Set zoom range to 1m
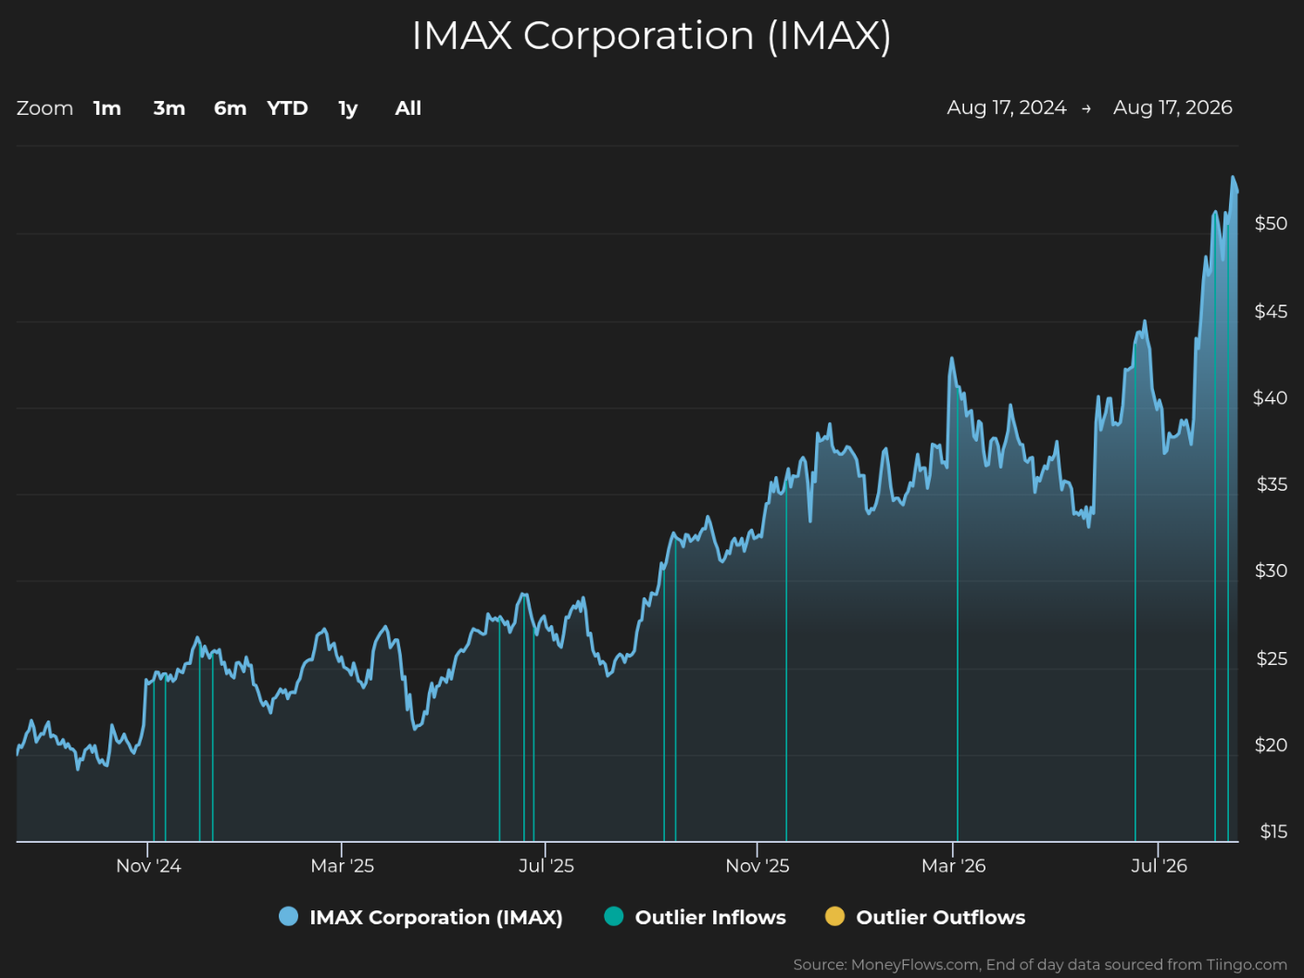The height and width of the screenshot is (978, 1304). click(107, 108)
